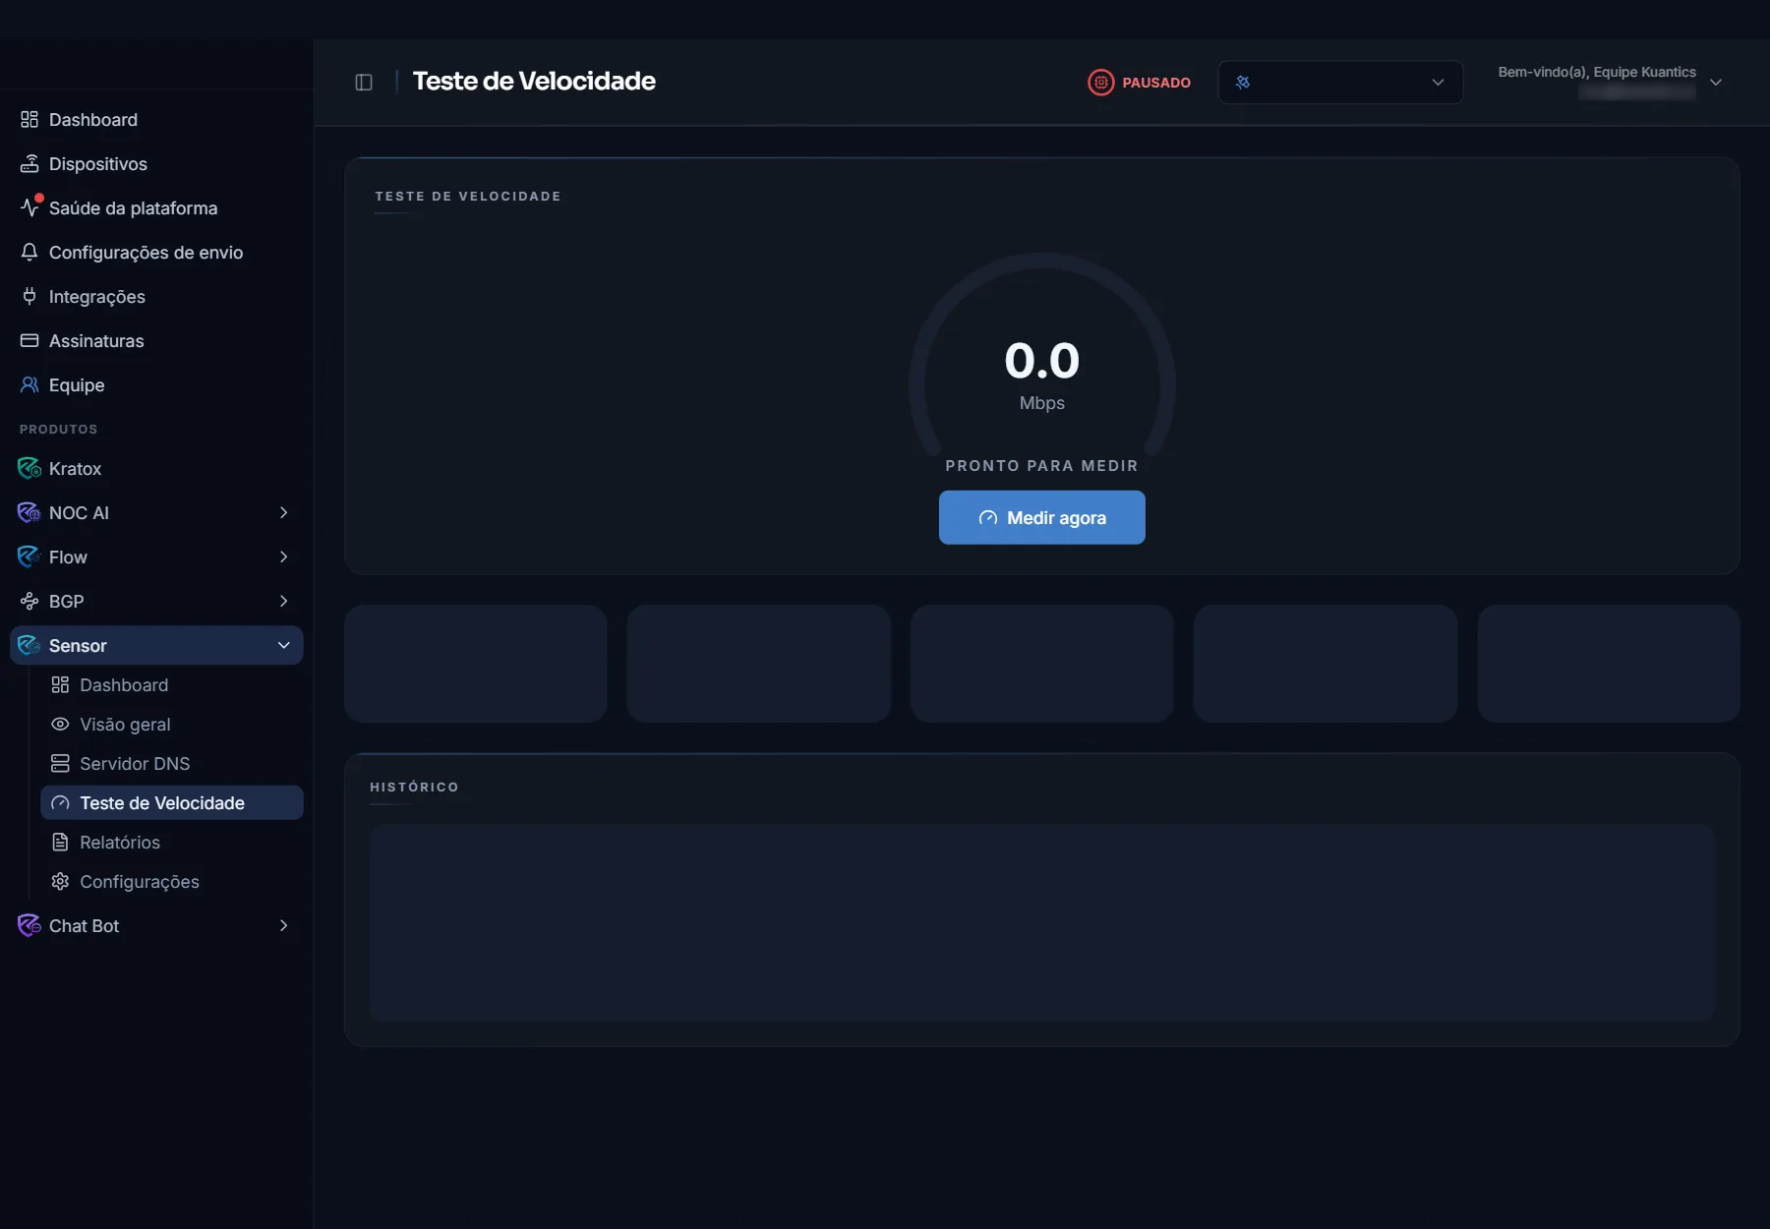The image size is (1770, 1229).
Task: Start speed test with Medir agora
Action: [x=1042, y=517]
